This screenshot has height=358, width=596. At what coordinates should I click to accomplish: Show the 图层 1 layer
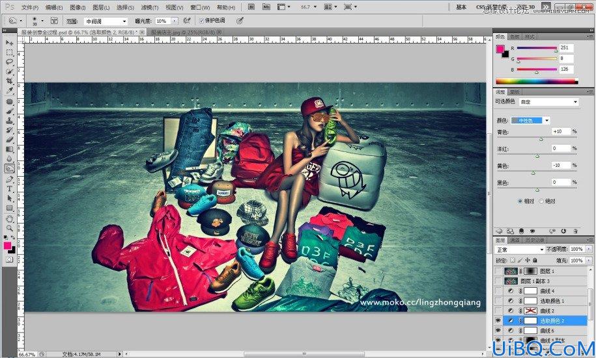498,271
